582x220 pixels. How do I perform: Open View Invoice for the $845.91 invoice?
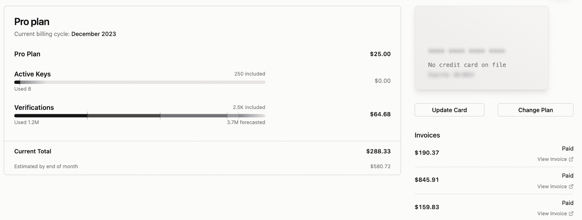(552, 186)
